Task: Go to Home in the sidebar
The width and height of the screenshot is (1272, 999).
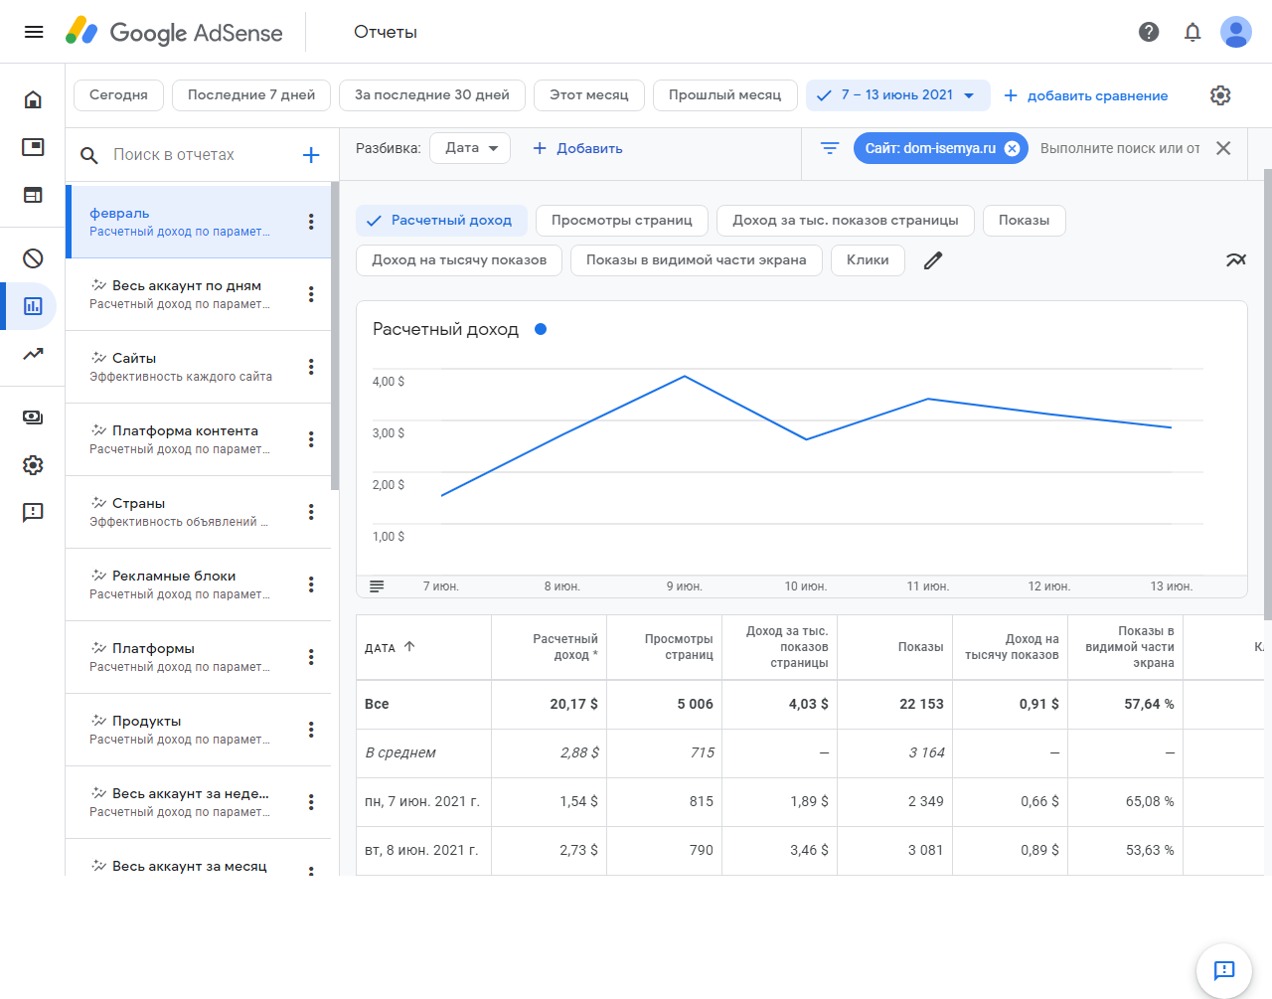Action: pyautogui.click(x=33, y=99)
